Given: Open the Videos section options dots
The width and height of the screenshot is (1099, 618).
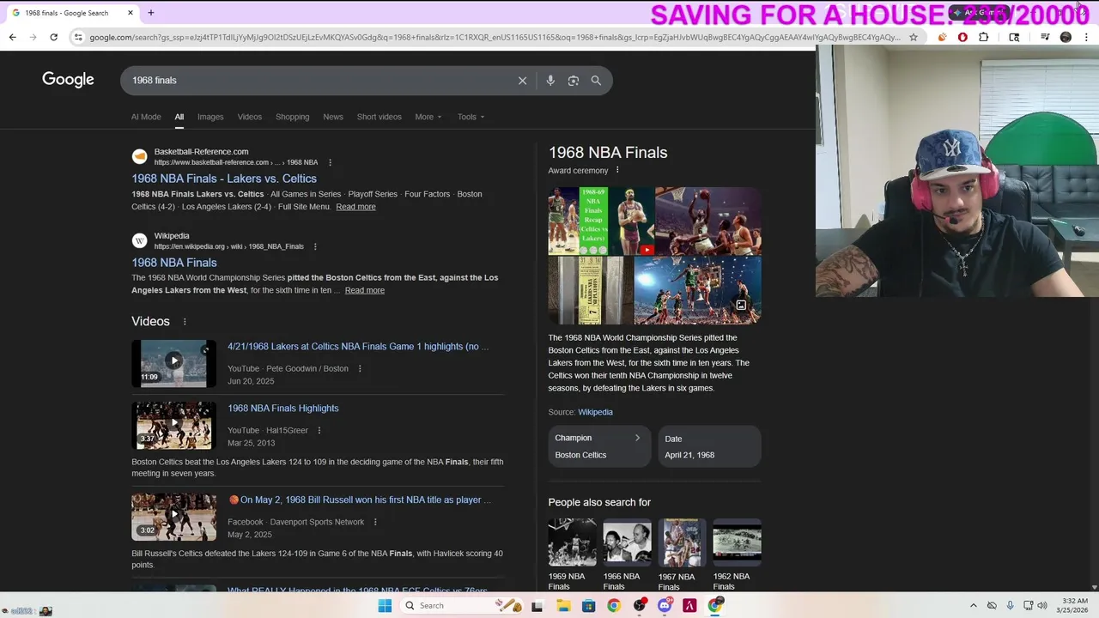Looking at the screenshot, I should coord(184,322).
